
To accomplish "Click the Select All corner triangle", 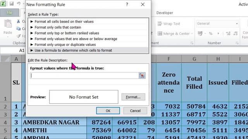I will click(x=6, y=59).
